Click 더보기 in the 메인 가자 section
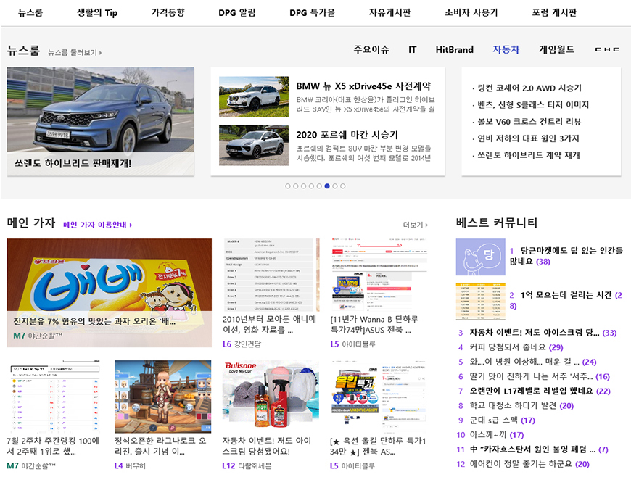631x477 pixels. [x=416, y=225]
